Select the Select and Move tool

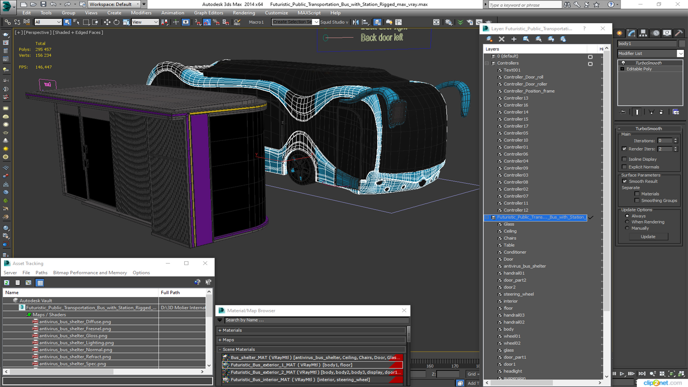click(x=107, y=22)
